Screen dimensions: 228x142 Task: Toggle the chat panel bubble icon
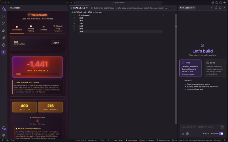[225, 3]
